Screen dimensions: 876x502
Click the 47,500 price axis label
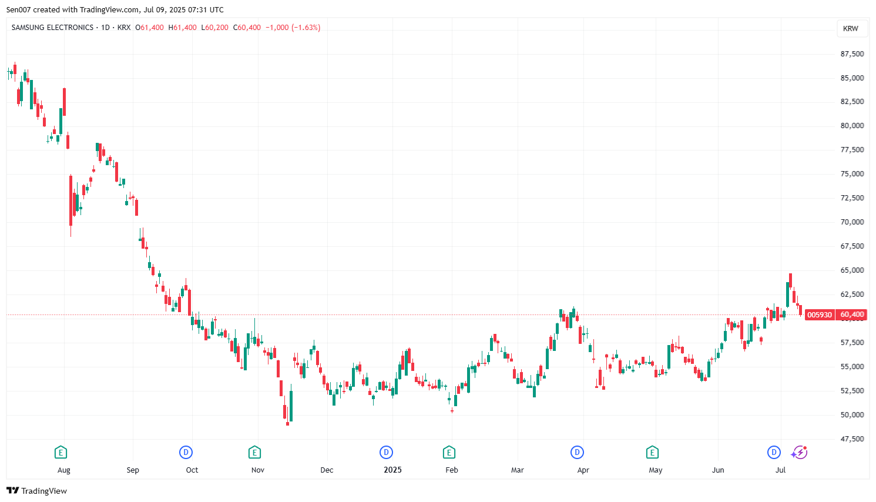click(x=852, y=439)
